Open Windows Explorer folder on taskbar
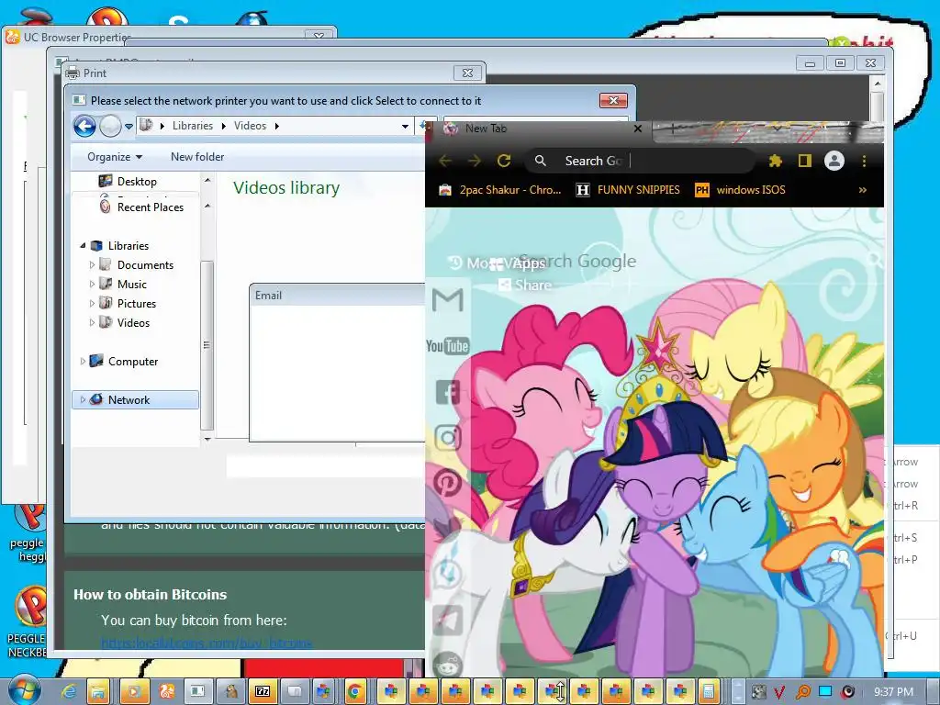Screen dimensions: 940x705 pyautogui.click(x=99, y=692)
